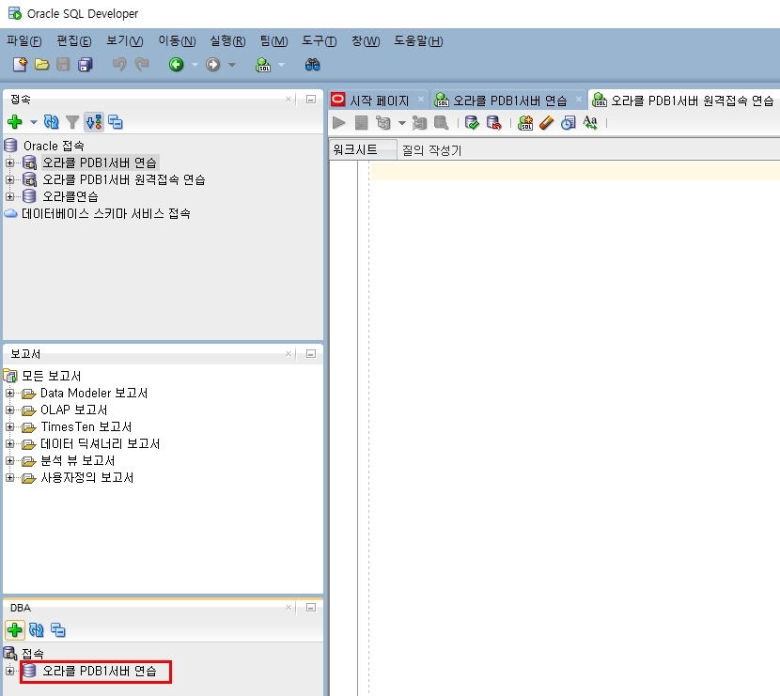This screenshot has height=696, width=780.
Task: Click the Undo arrow icon
Action: click(x=119, y=65)
